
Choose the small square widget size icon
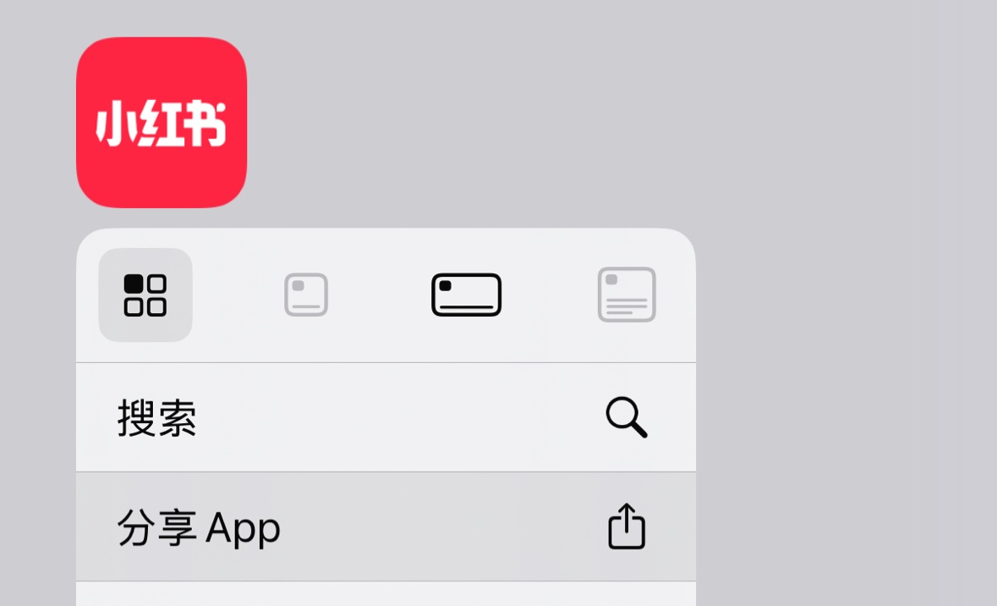(x=306, y=295)
